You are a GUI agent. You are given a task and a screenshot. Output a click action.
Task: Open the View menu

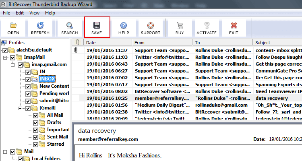tap(34, 13)
